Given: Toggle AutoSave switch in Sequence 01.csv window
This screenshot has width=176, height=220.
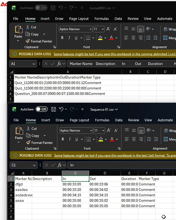Looking at the screenshot, I should pyautogui.click(x=42, y=109).
